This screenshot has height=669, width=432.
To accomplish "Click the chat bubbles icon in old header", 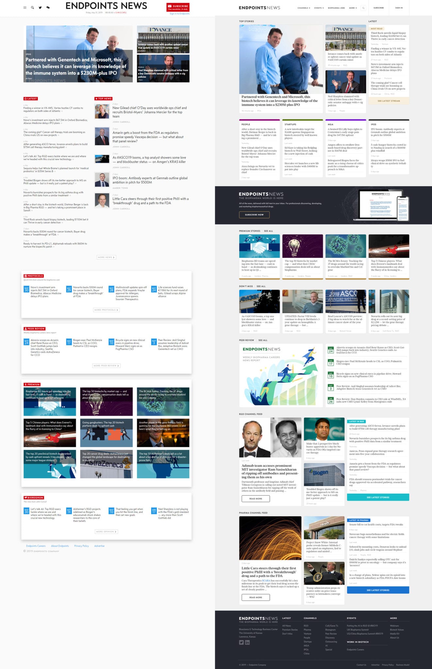I will click(x=48, y=8).
